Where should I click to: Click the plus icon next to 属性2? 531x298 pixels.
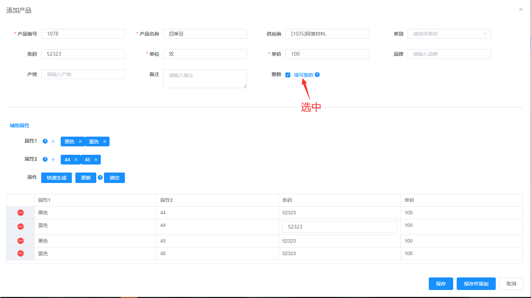[x=53, y=159]
